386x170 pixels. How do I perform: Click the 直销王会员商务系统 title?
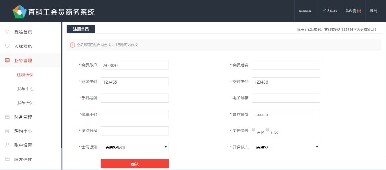tap(61, 12)
